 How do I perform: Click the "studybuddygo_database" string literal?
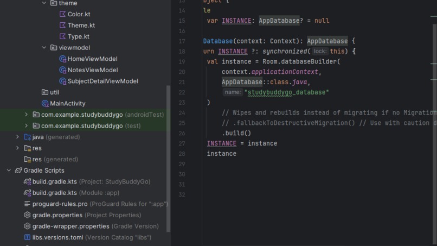tap(286, 92)
